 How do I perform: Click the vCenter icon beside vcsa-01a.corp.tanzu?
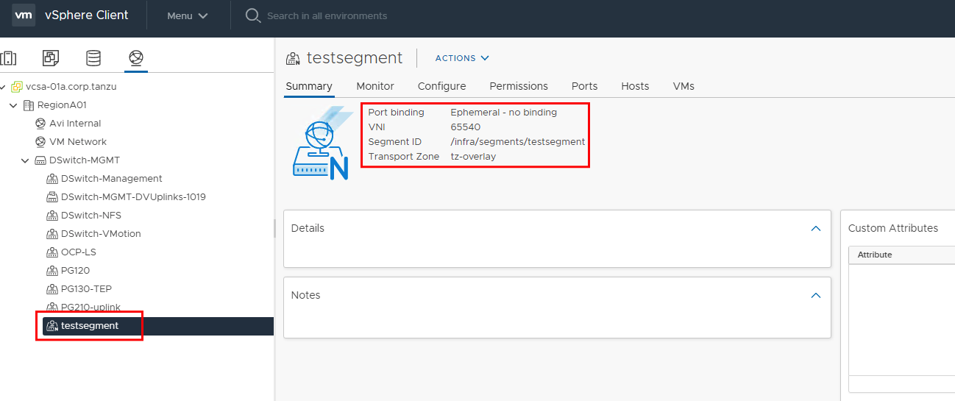pos(16,87)
